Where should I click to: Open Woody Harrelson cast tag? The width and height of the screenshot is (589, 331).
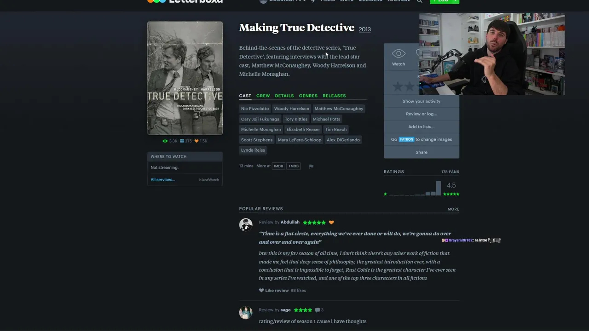[292, 108]
